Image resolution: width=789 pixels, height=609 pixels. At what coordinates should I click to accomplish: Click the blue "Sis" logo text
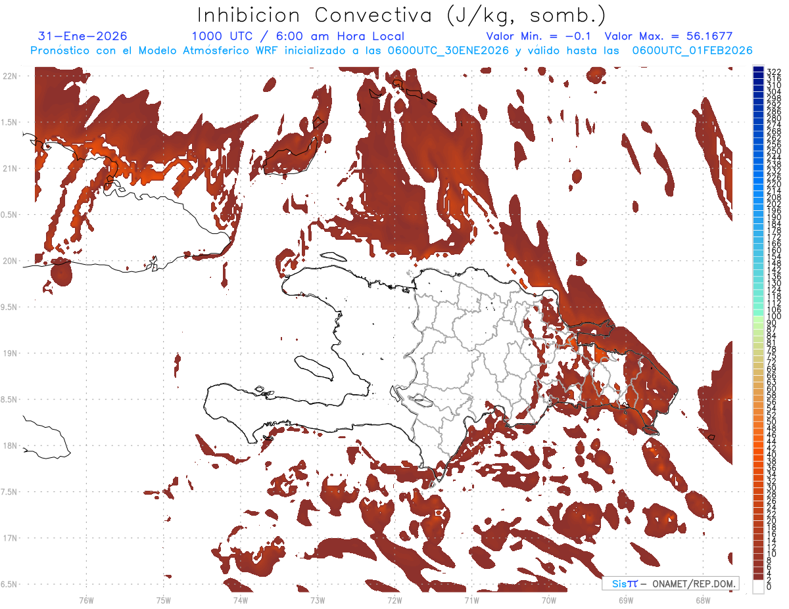(619, 583)
